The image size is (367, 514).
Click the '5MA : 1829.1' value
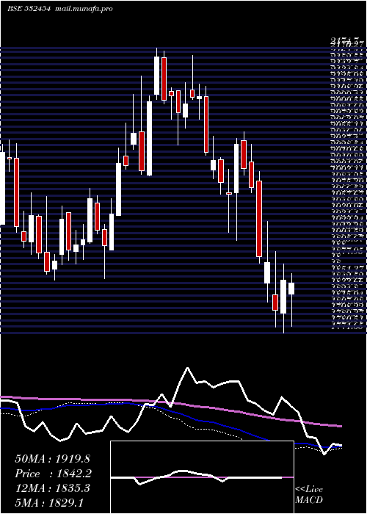[51, 503]
